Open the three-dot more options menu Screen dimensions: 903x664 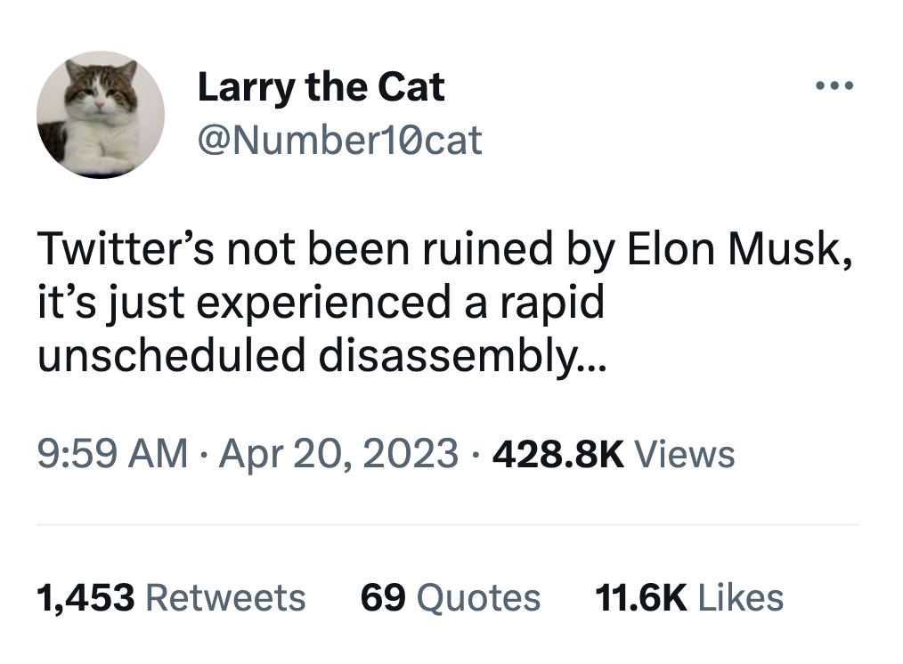834,87
